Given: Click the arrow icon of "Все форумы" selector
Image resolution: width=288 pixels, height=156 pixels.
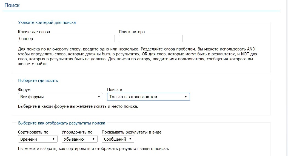Looking at the screenshot, I should pyautogui.click(x=99, y=97).
